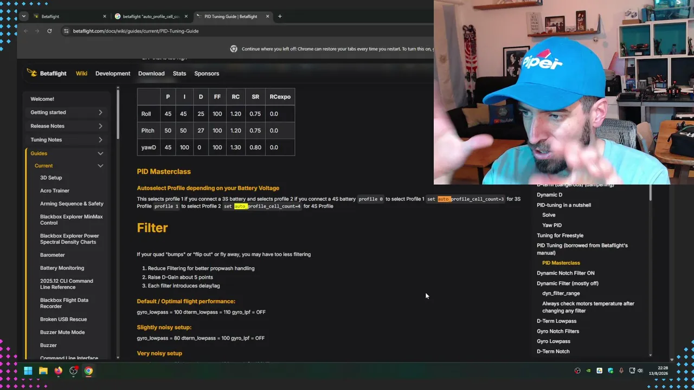Image resolution: width=694 pixels, height=390 pixels.
Task: Jump to Tuning for Freestyle section
Action: pyautogui.click(x=560, y=235)
